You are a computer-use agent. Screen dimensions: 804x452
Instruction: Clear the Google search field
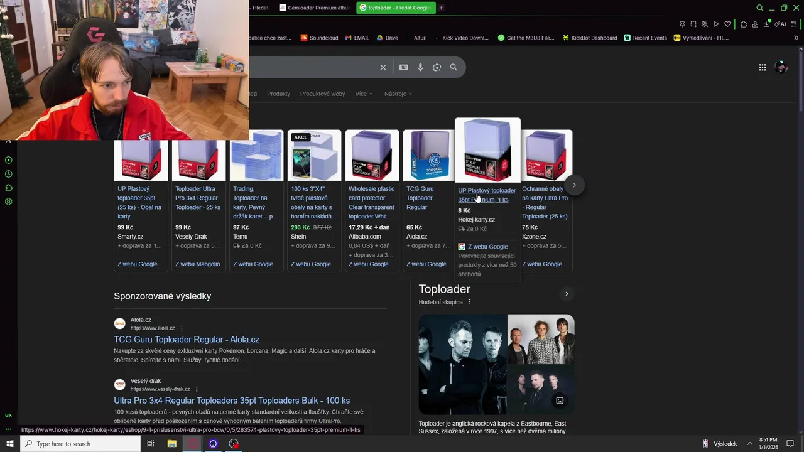pos(383,67)
